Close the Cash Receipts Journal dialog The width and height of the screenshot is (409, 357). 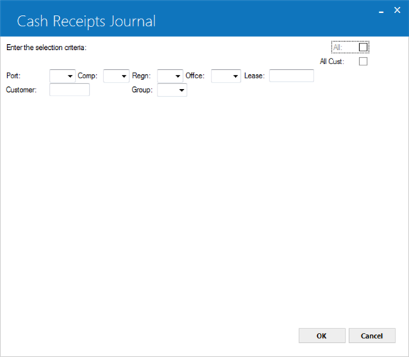397,10
